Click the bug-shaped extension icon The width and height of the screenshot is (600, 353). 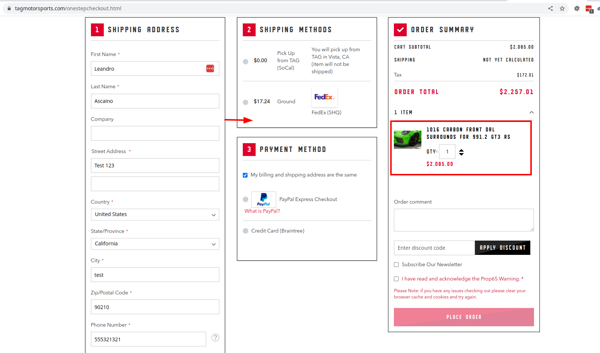[577, 8]
